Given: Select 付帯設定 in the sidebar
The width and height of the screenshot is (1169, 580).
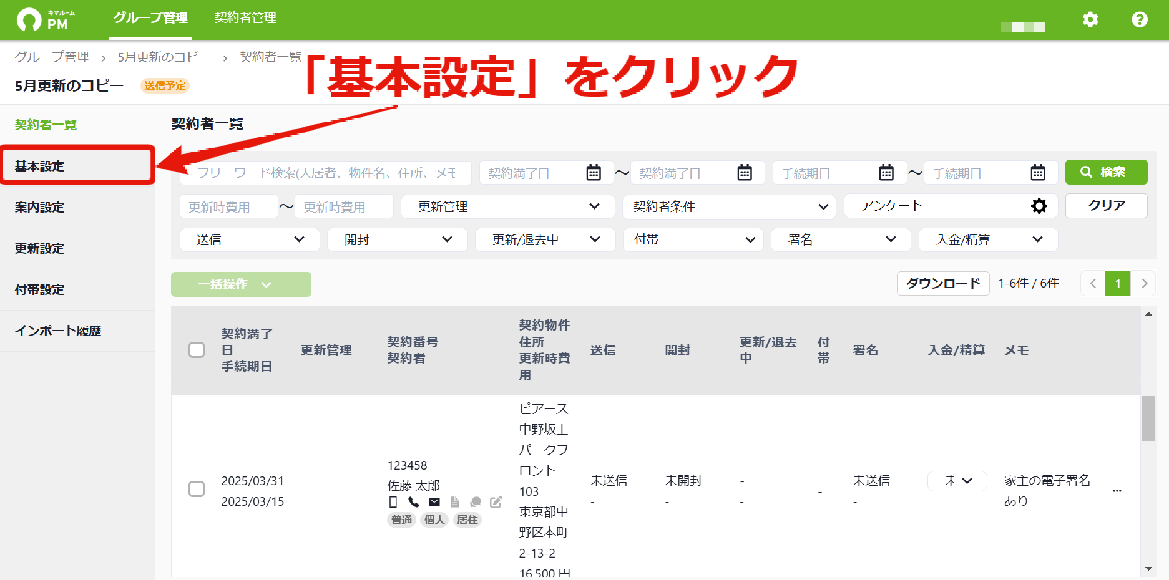Looking at the screenshot, I should (x=77, y=289).
